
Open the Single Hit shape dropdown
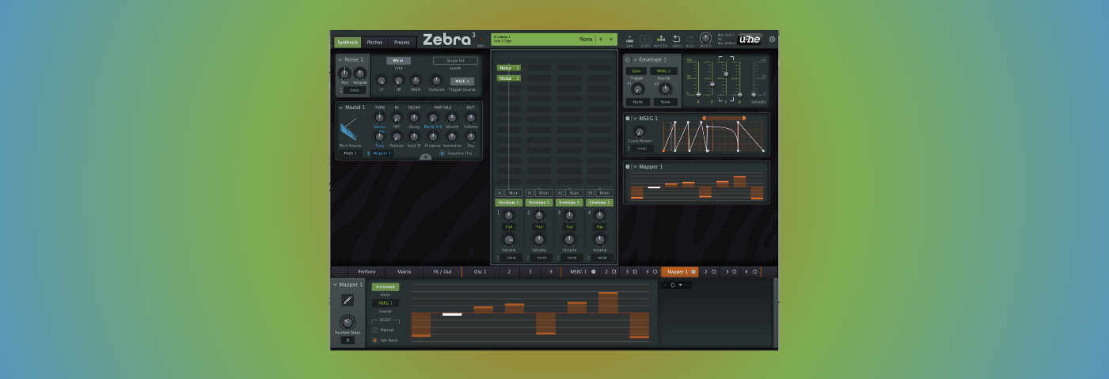[x=455, y=60]
